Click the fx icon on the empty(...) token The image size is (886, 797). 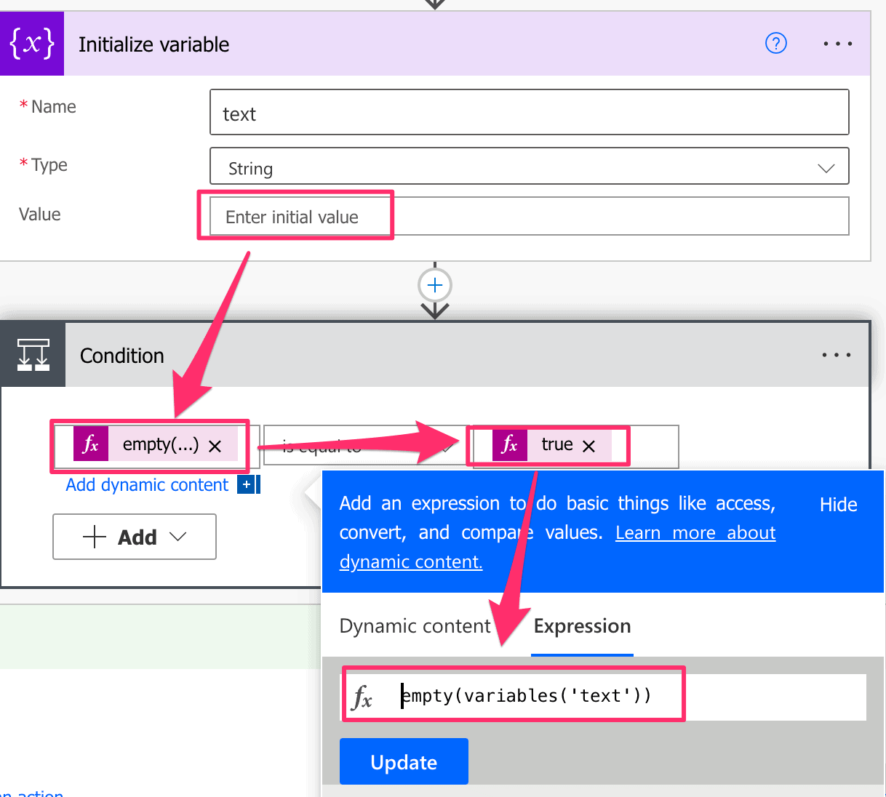point(91,444)
